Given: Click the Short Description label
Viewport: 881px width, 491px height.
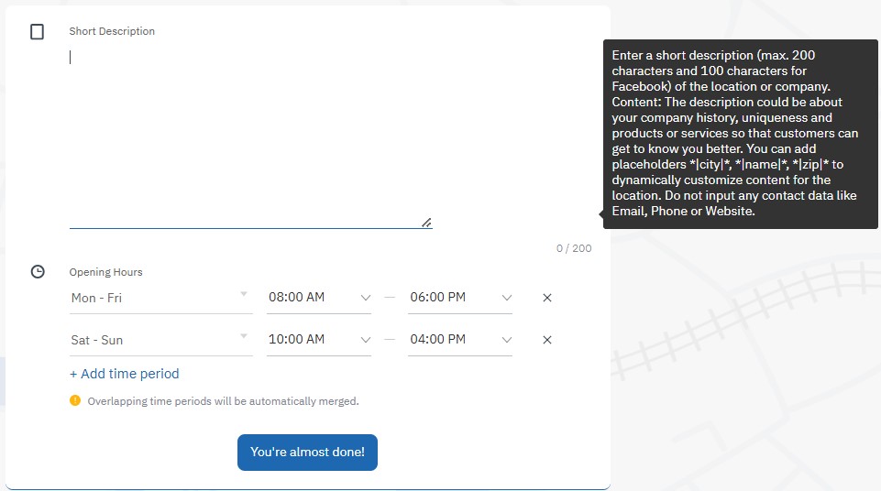Looking at the screenshot, I should pos(112,31).
